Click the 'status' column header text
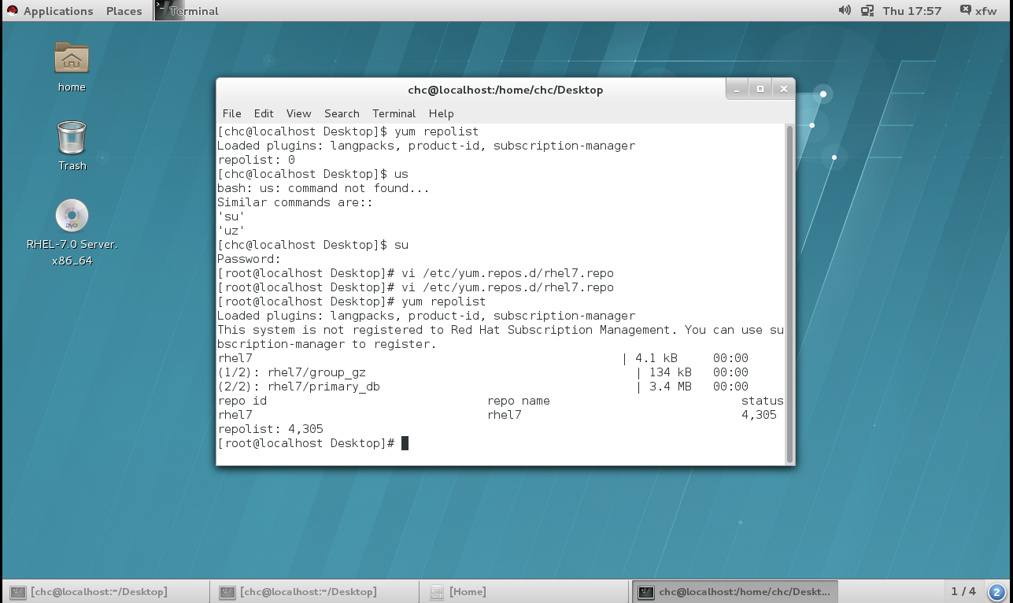The width and height of the screenshot is (1013, 603). click(762, 401)
